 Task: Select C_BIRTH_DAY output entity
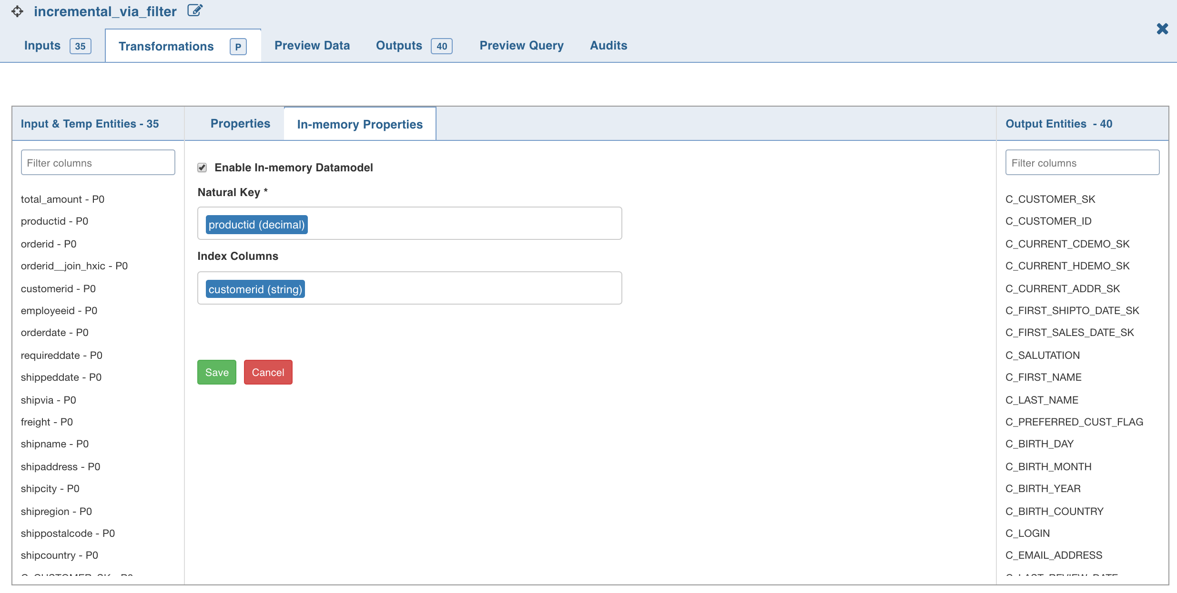tap(1039, 444)
